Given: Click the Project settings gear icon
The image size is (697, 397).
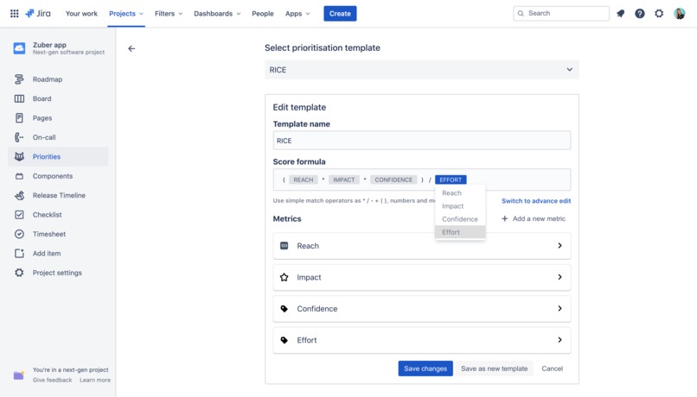Looking at the screenshot, I should (x=19, y=273).
